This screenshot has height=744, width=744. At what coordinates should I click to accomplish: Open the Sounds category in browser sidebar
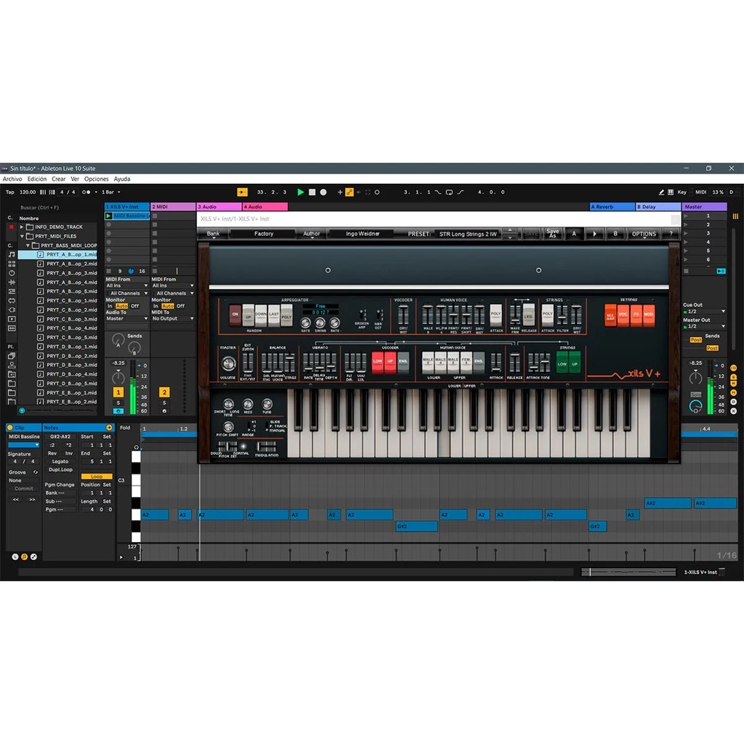click(x=12, y=254)
